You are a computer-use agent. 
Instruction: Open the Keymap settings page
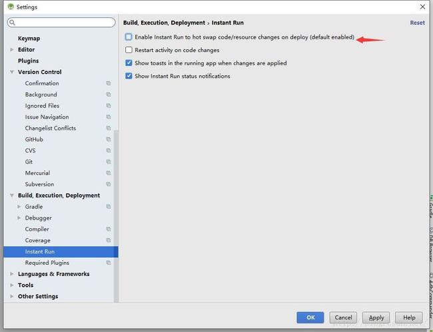(29, 39)
